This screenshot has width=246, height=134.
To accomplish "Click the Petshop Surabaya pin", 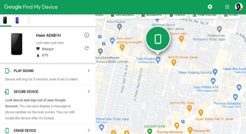I will coord(235,97).
